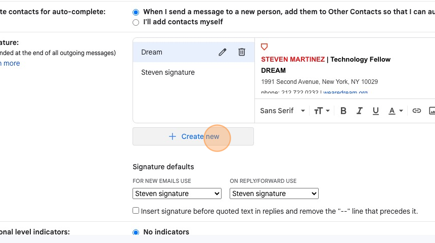Image resolution: width=435 pixels, height=243 pixels.
Task: Click the Create new signature button
Action: pos(193,136)
